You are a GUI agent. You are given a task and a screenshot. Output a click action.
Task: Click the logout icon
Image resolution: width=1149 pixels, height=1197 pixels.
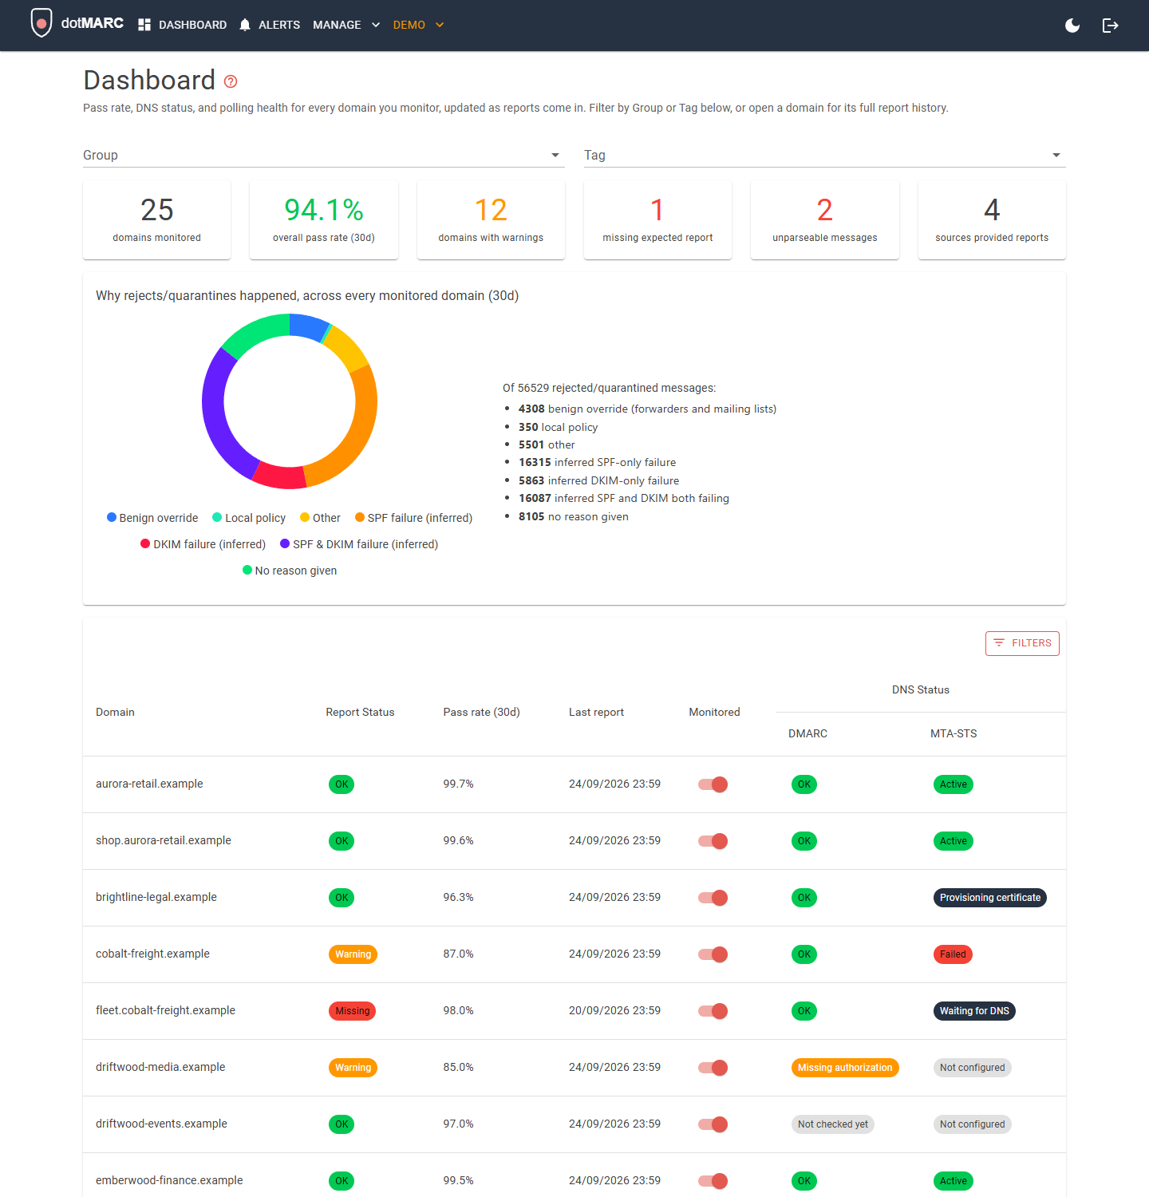tap(1110, 26)
